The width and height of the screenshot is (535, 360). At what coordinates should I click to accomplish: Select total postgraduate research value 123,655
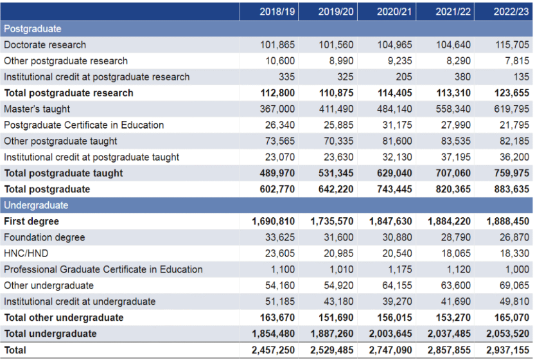512,93
